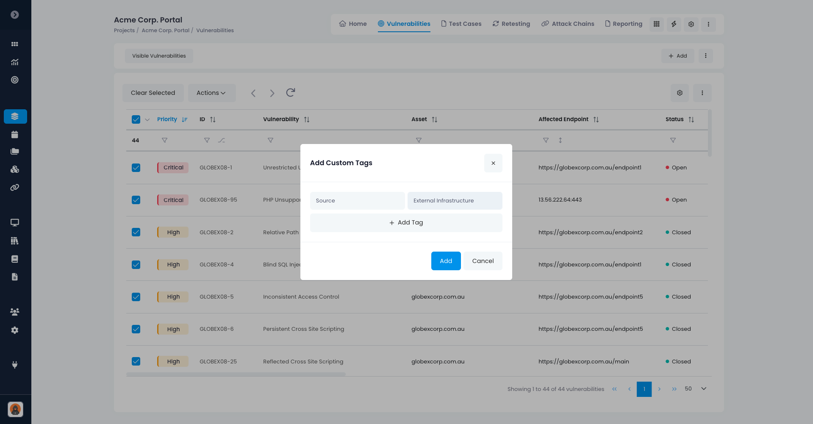The width and height of the screenshot is (813, 424).
Task: Deselect the GLOBEX08-1 row checkbox
Action: click(x=136, y=168)
